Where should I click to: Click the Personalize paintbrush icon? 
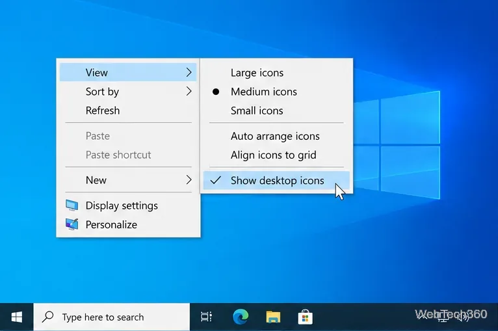(x=72, y=224)
